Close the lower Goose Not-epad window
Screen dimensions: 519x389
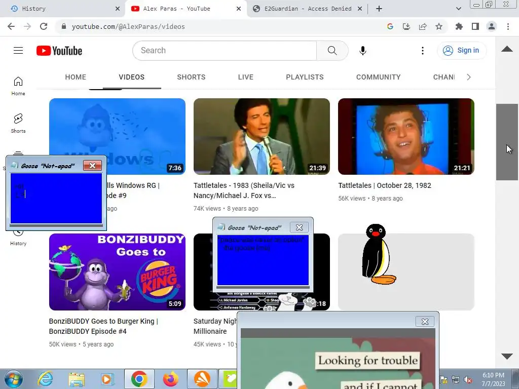[299, 227]
